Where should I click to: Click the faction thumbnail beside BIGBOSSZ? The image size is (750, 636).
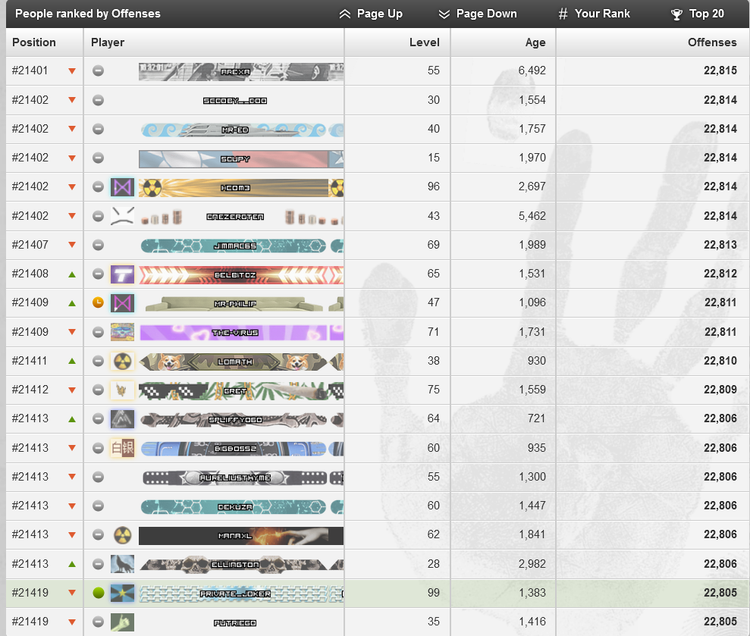(x=122, y=448)
